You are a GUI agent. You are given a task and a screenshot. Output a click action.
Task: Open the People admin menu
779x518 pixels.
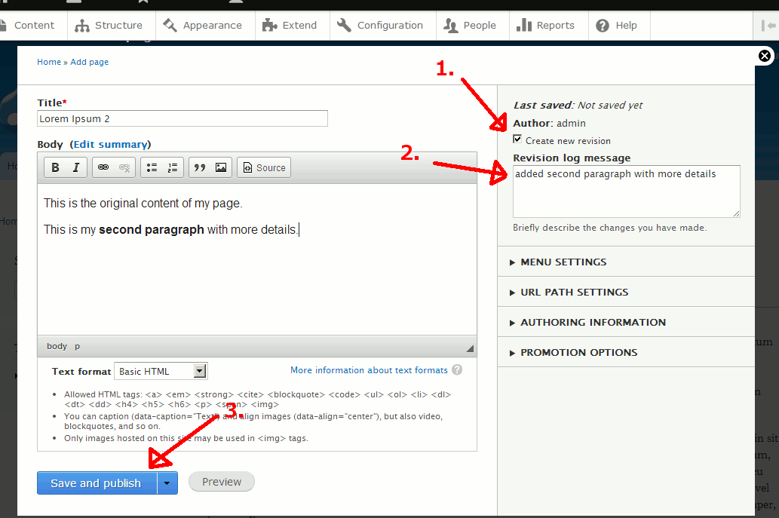pos(473,26)
